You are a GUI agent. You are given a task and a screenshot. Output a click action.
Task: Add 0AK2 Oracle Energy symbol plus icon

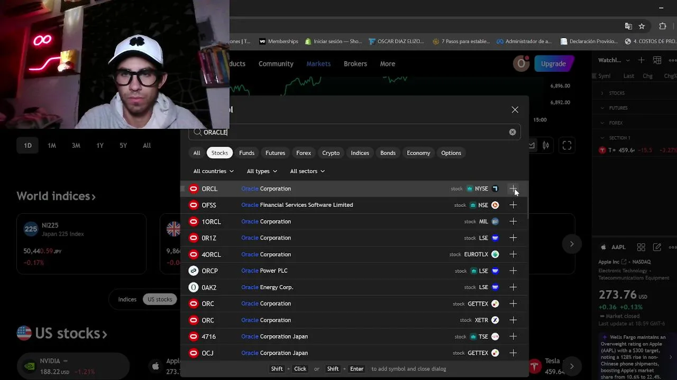point(513,287)
